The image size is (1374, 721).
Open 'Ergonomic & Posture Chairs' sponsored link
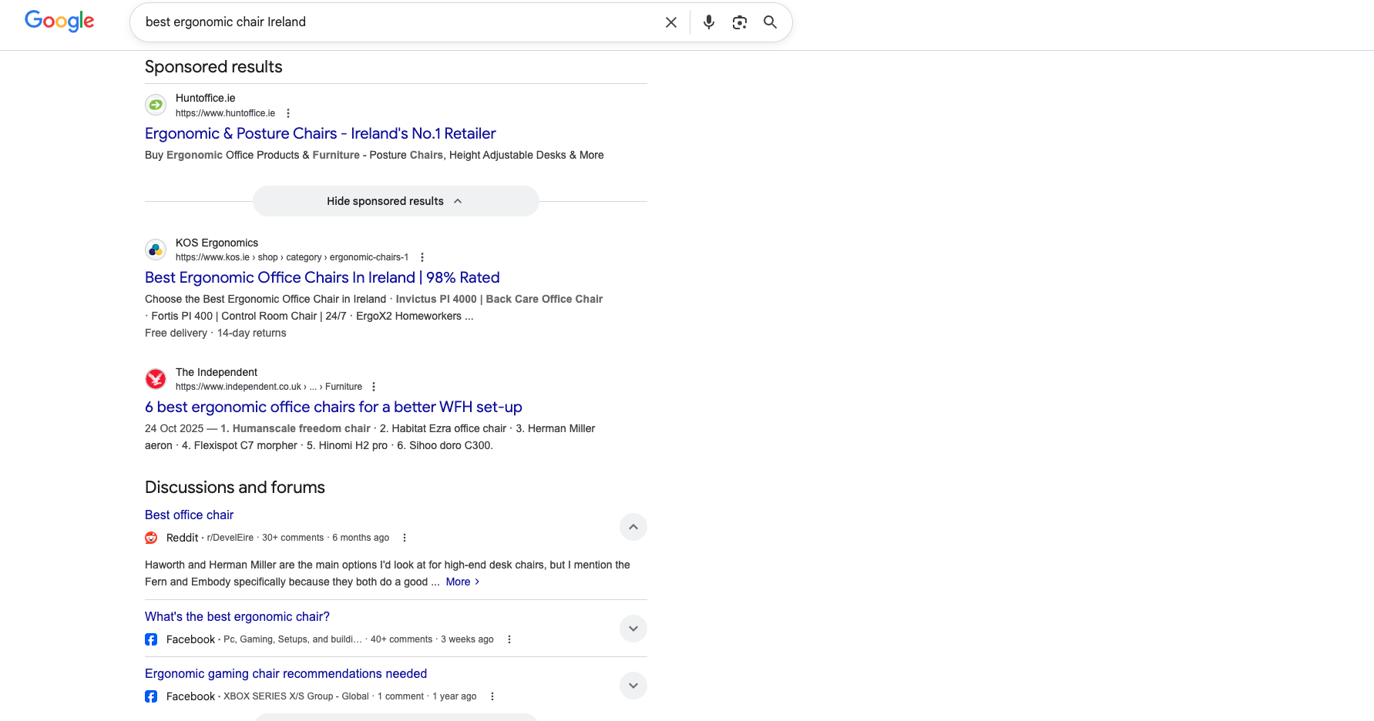tap(320, 133)
